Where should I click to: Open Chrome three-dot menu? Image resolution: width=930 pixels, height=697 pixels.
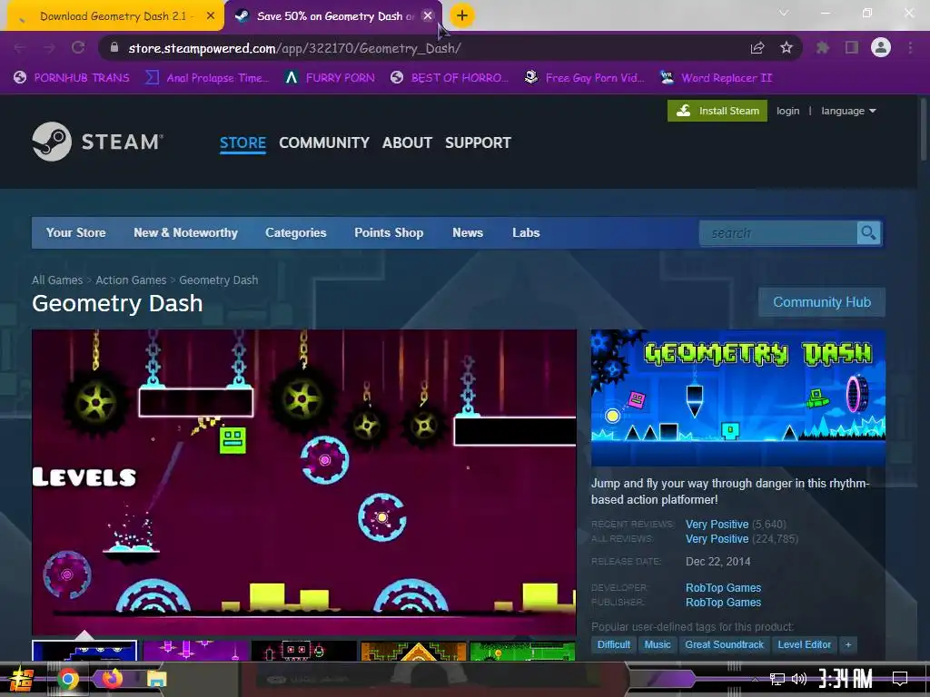tap(910, 47)
